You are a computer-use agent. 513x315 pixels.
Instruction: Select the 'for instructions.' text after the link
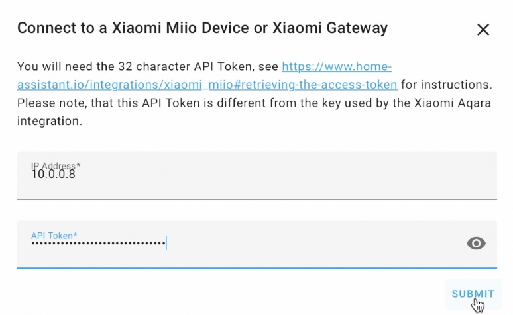(x=447, y=85)
